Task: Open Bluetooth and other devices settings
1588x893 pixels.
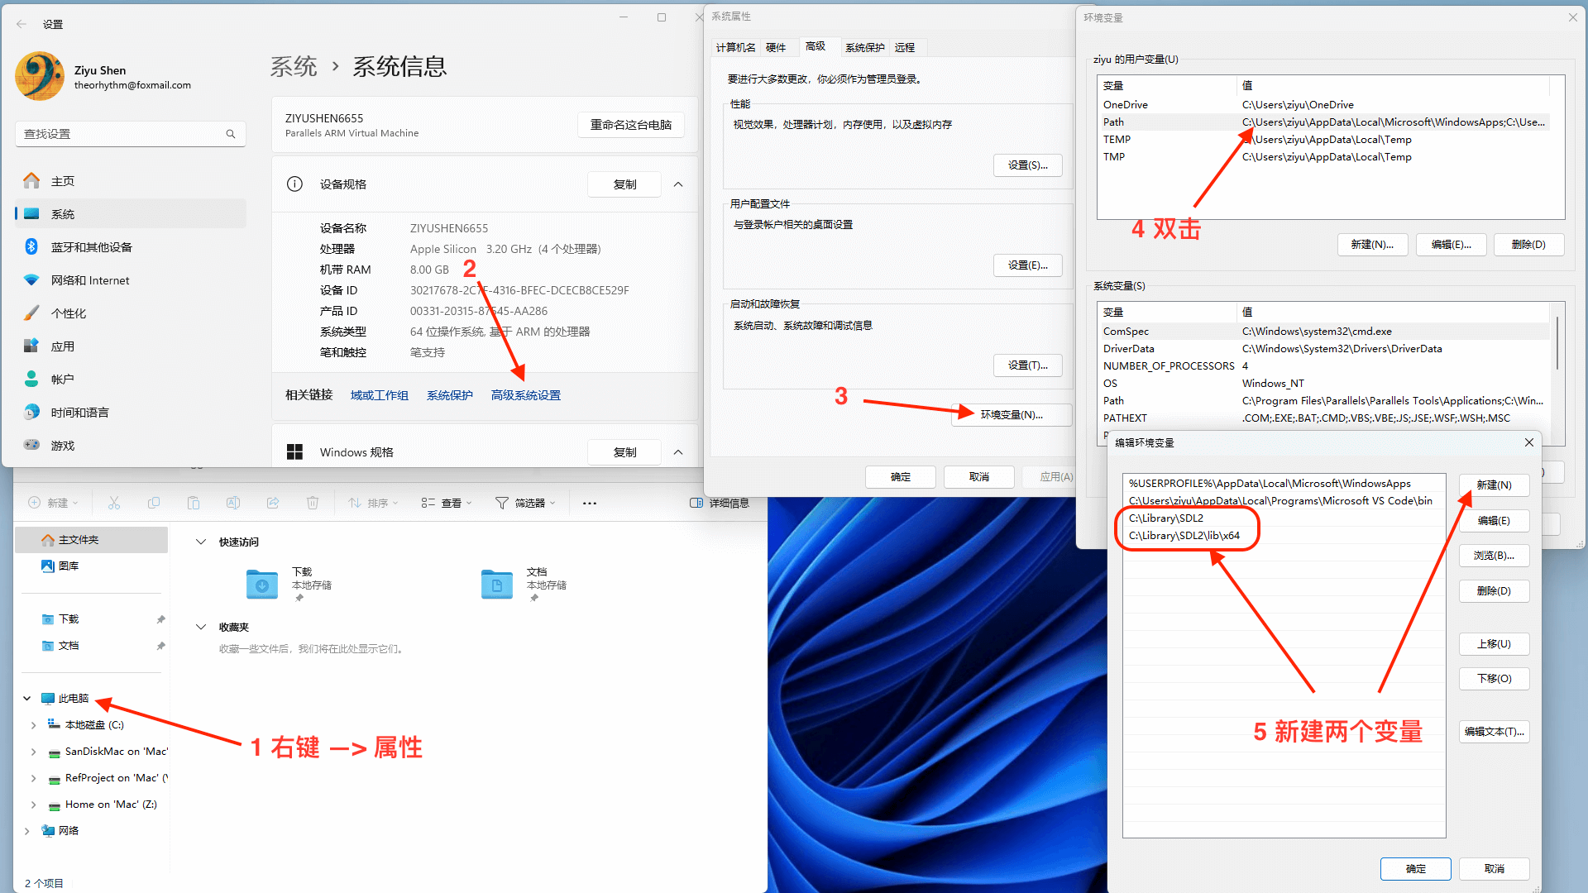Action: [91, 247]
